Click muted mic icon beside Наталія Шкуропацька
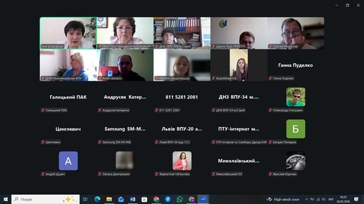Image resolution: width=364 pixels, height=204 pixels. click(x=157, y=79)
